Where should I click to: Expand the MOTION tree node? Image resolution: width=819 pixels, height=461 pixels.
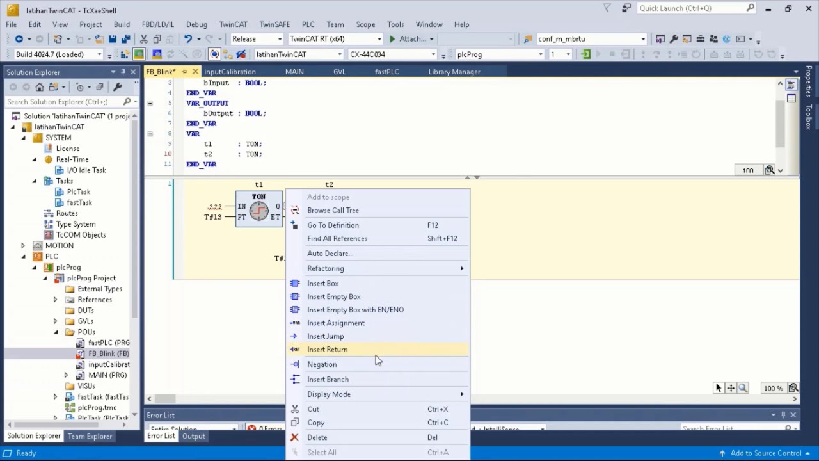click(x=23, y=246)
